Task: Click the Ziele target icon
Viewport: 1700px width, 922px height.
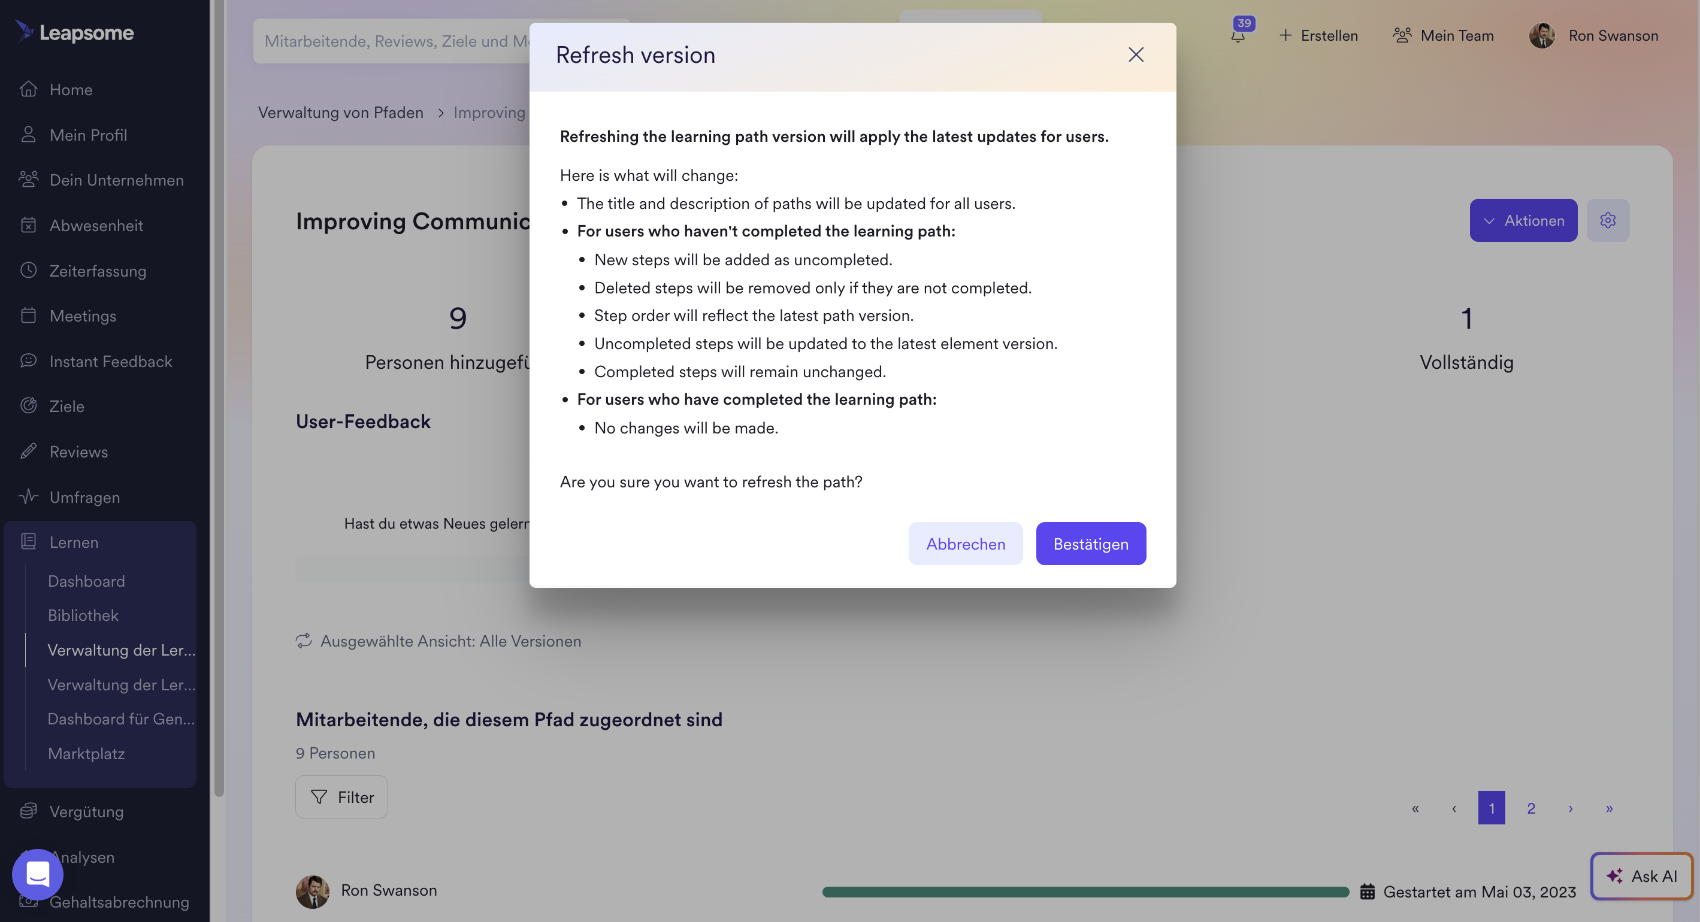Action: [28, 405]
